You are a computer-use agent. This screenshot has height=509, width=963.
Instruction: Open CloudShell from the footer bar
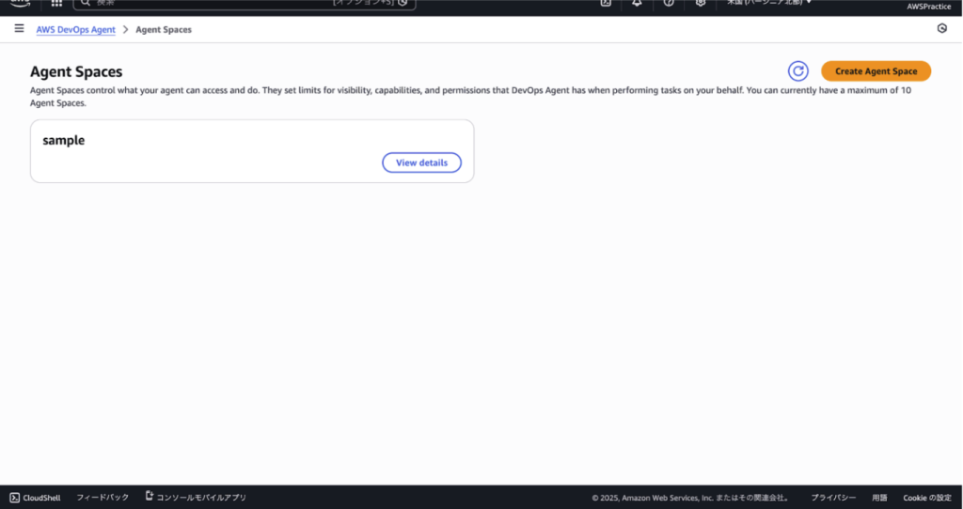point(35,498)
